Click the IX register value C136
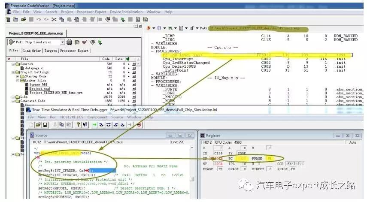This screenshot has width=367, height=202. pyautogui.click(x=218, y=153)
